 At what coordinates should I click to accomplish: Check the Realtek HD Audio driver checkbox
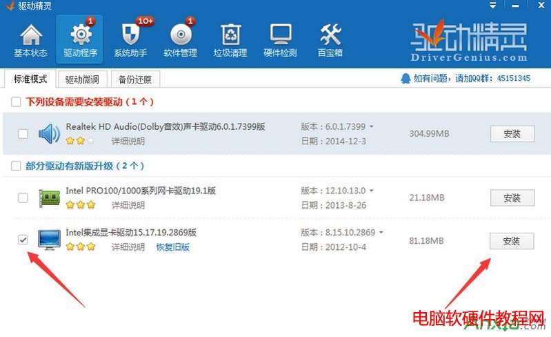23,134
